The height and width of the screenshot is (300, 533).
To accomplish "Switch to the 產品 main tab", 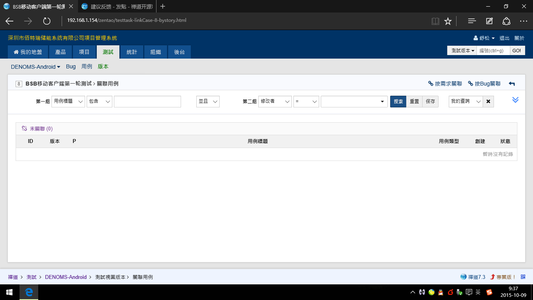I will click(60, 52).
